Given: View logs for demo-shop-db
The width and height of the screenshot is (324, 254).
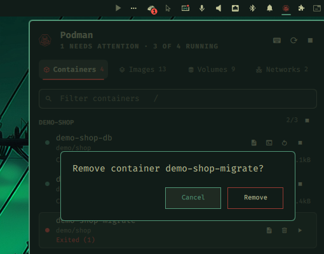Looking at the screenshot, I should 254,143.
